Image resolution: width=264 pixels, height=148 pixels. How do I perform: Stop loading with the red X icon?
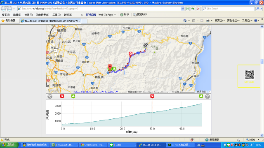point(198,9)
